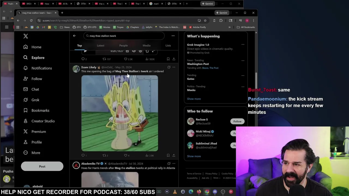Screen dimensions: 349x196
Task: Repost the post with 137 reposts
Action: pyautogui.click(x=106, y=59)
